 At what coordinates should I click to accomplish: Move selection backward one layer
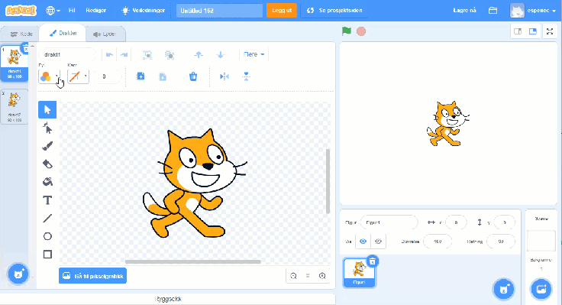point(221,54)
